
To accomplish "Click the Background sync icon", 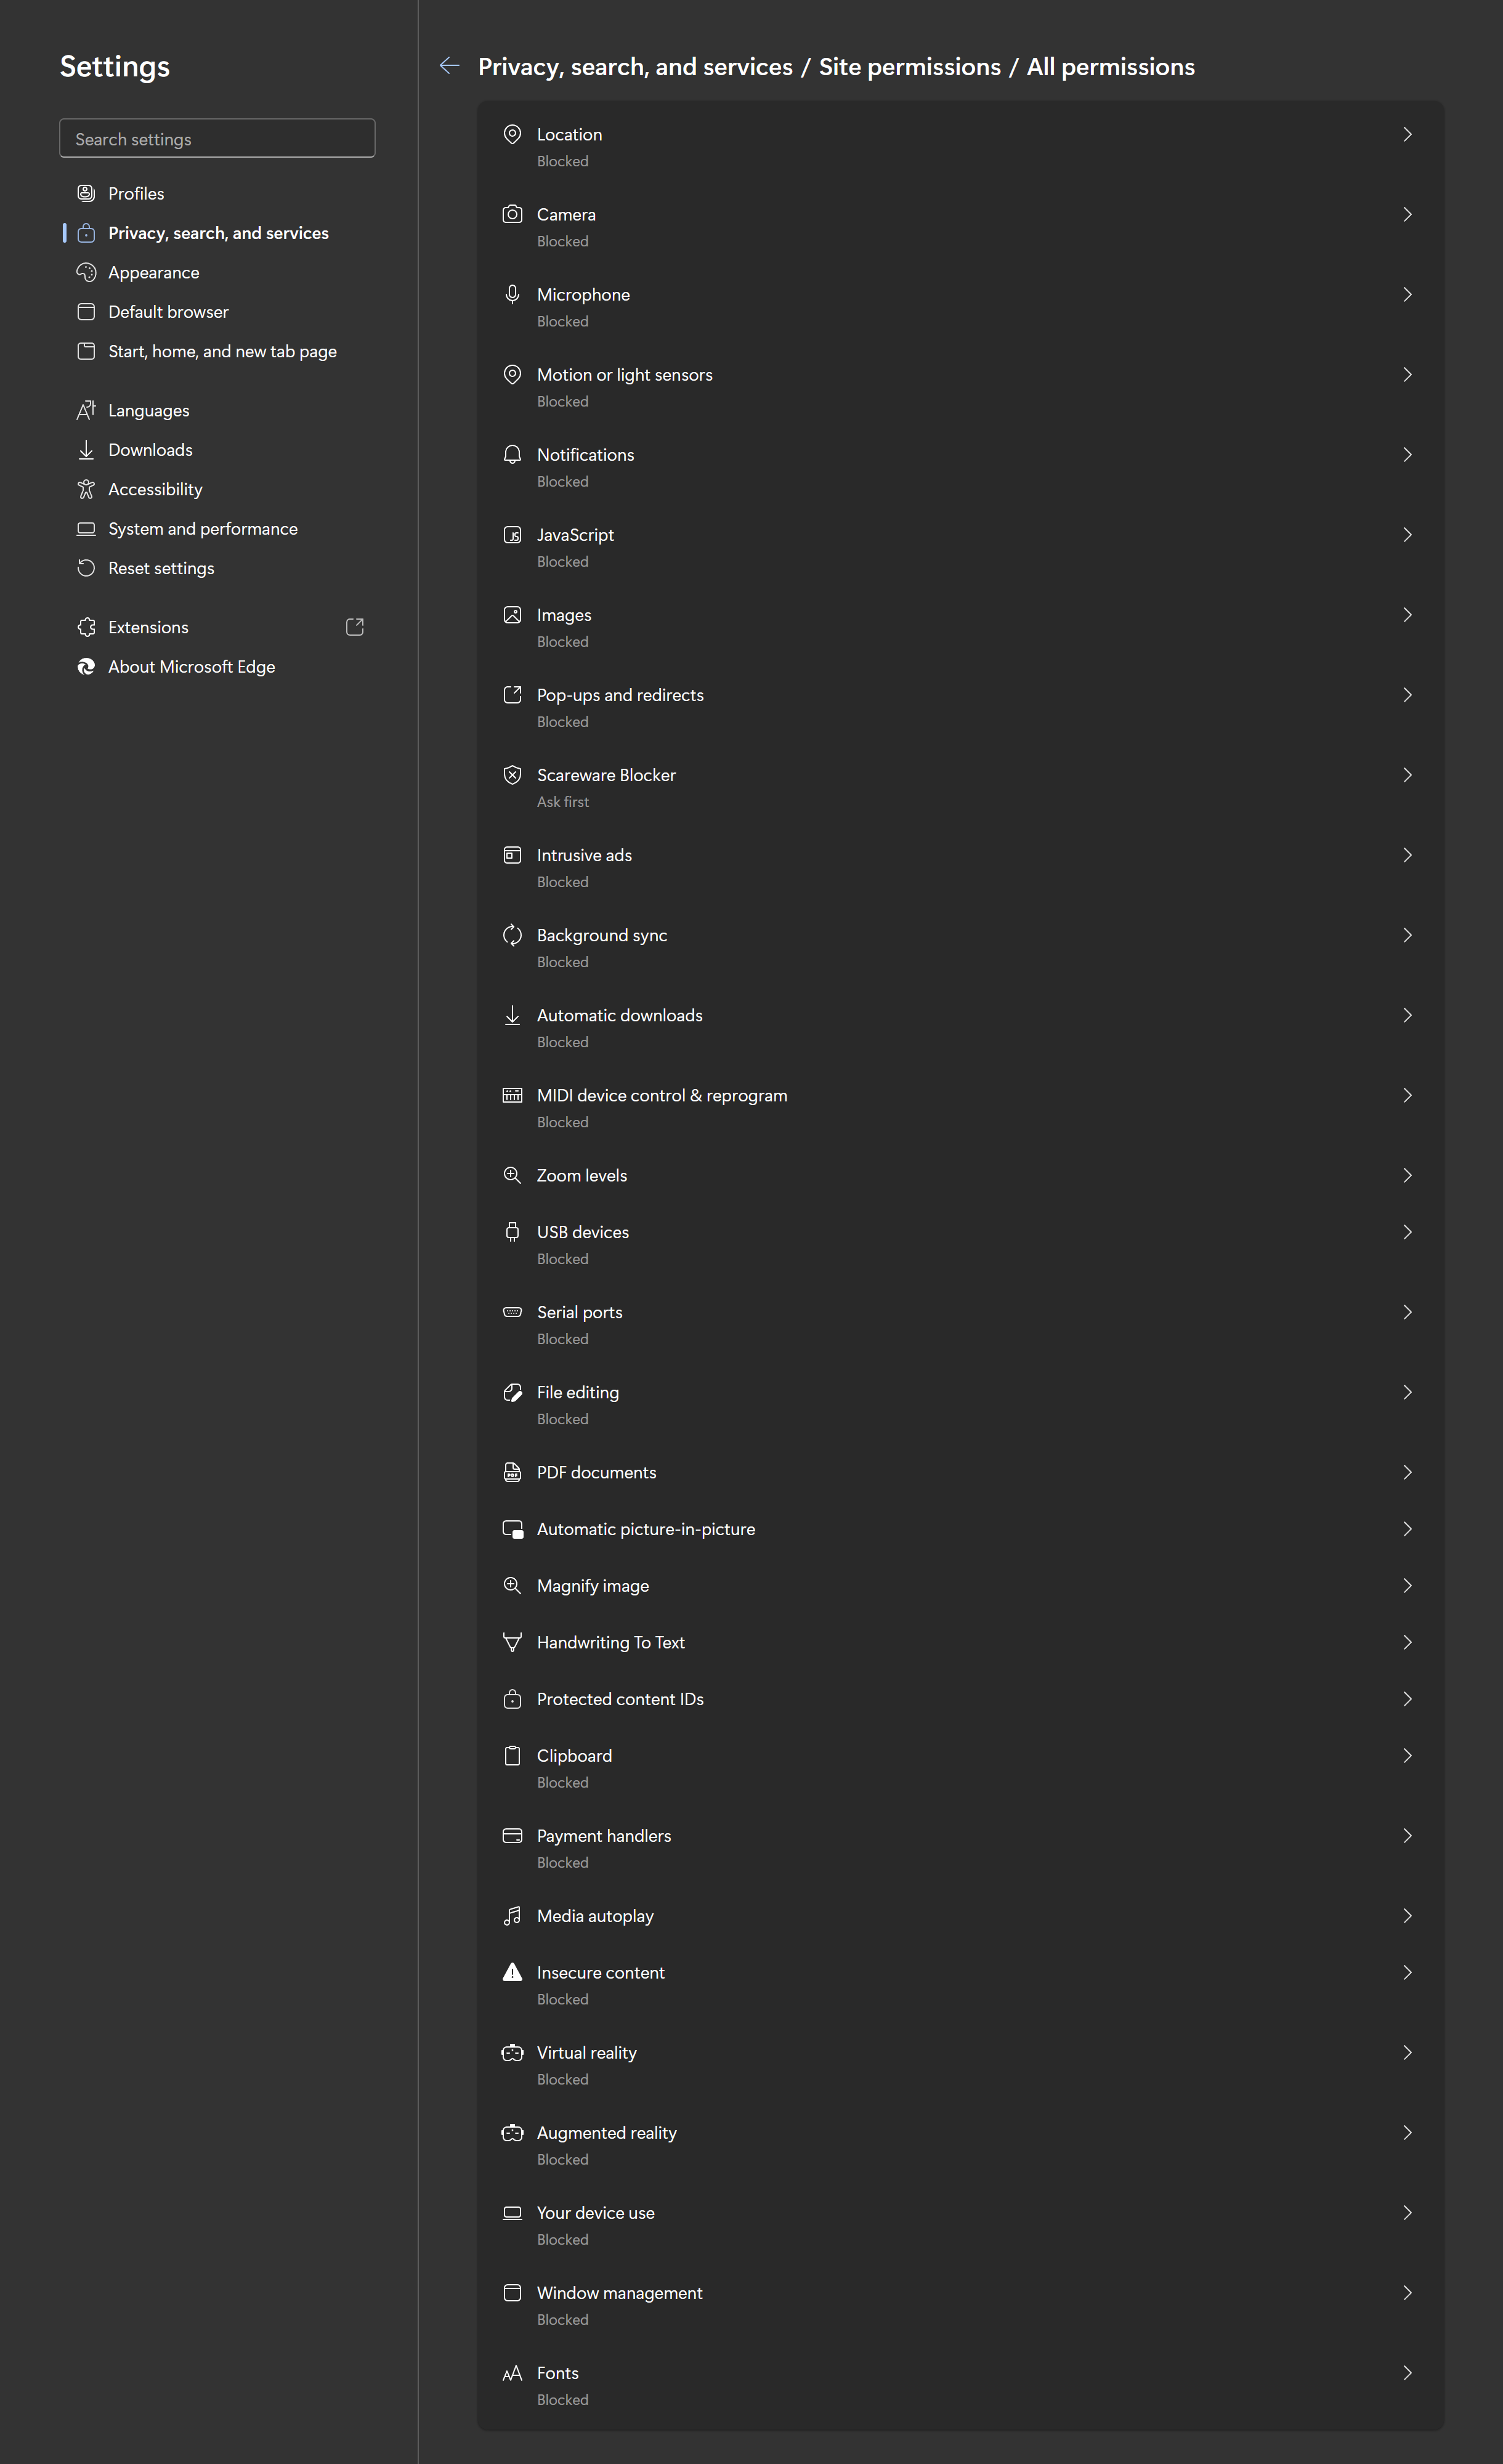I will 512,934.
